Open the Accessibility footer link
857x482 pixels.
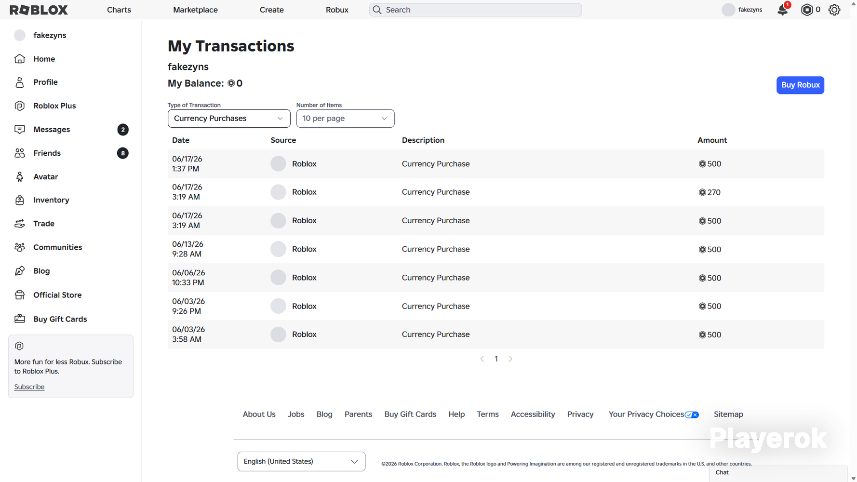pyautogui.click(x=533, y=415)
